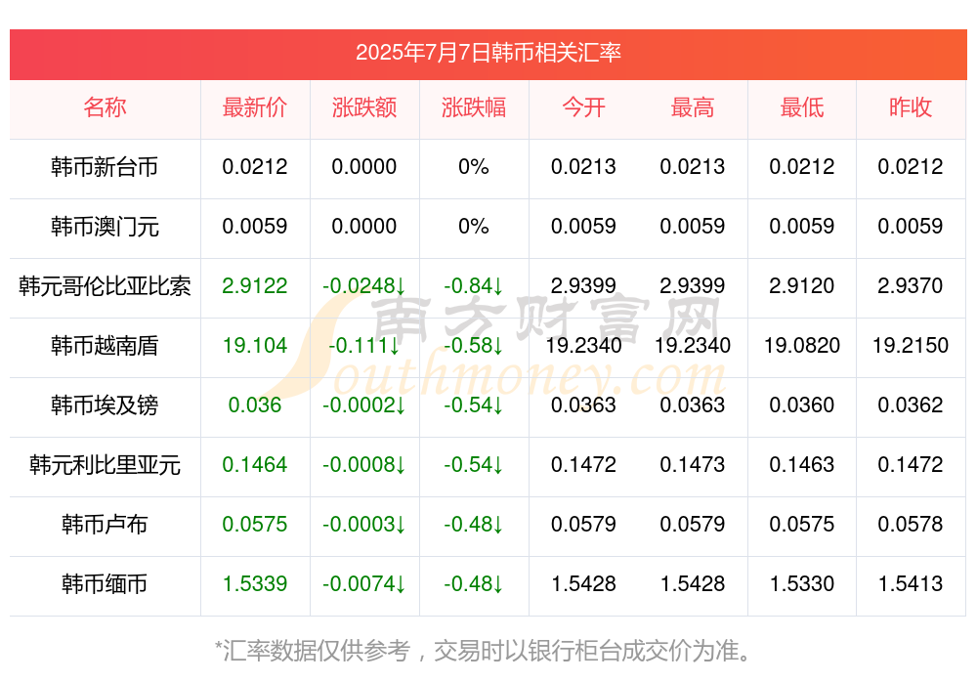Click the 韩币新台币 row name
977x682 pixels.
click(x=105, y=166)
